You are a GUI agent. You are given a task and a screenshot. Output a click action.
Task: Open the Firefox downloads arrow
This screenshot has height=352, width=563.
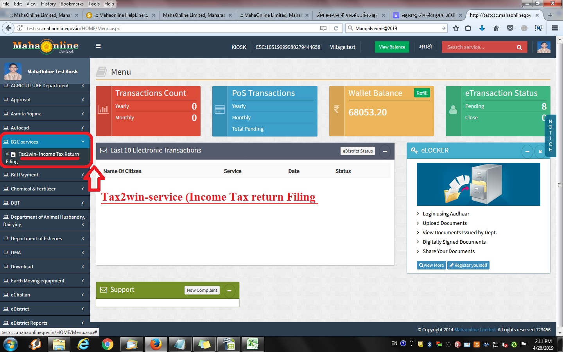pos(482,28)
